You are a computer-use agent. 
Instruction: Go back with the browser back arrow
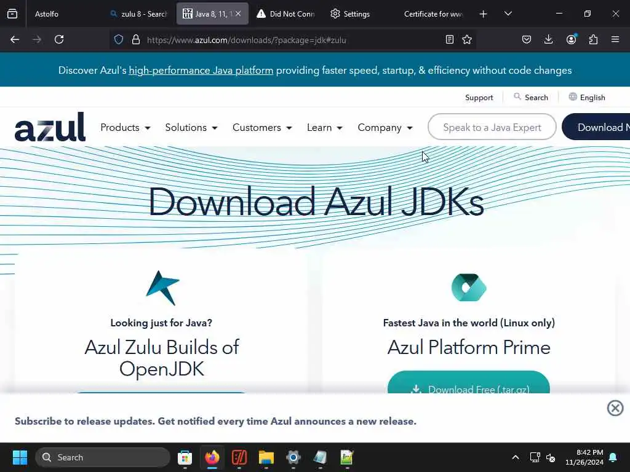click(15, 39)
